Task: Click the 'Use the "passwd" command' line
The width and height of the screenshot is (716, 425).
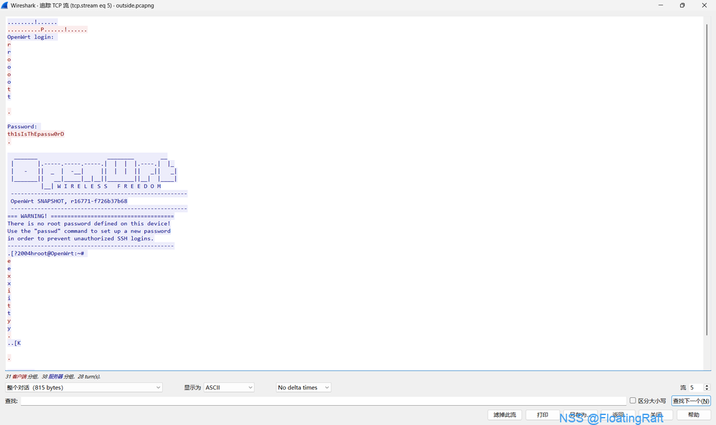Action: (x=88, y=231)
